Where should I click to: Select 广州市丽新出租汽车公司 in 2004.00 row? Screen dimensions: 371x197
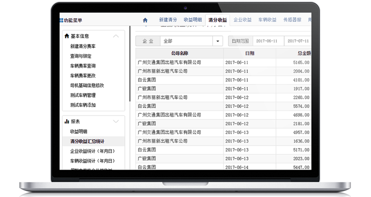(163, 71)
